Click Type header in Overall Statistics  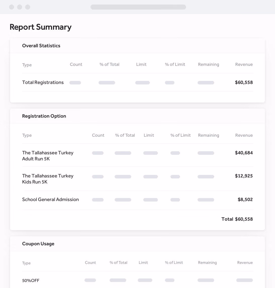27,65
